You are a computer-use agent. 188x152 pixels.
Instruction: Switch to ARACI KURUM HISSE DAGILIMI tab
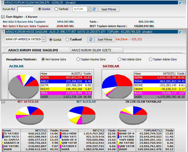pos(33,50)
